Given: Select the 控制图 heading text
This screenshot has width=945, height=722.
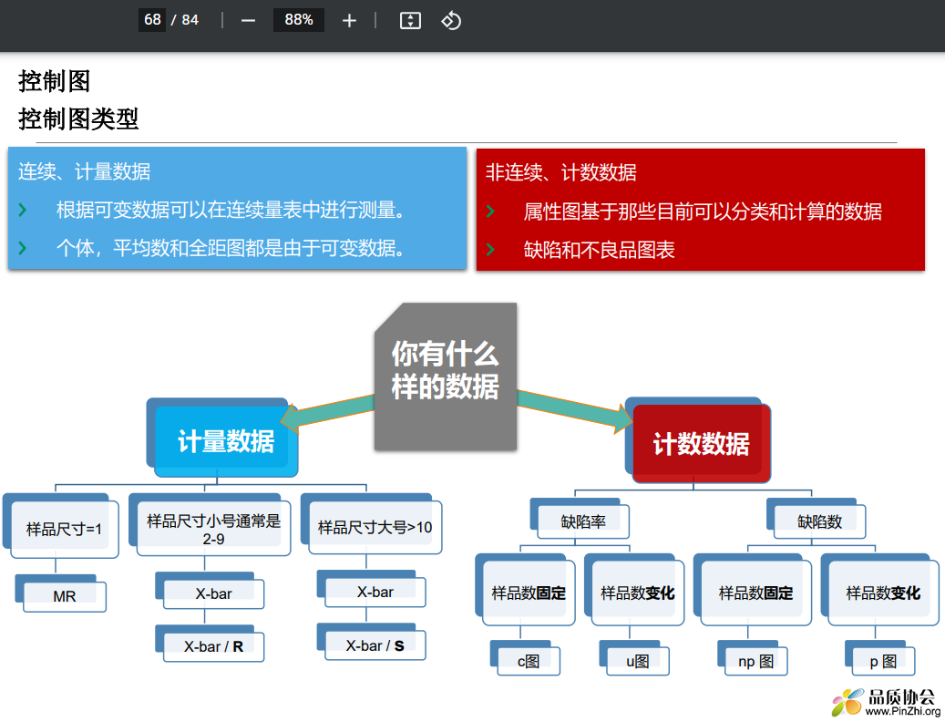Looking at the screenshot, I should tap(55, 81).
